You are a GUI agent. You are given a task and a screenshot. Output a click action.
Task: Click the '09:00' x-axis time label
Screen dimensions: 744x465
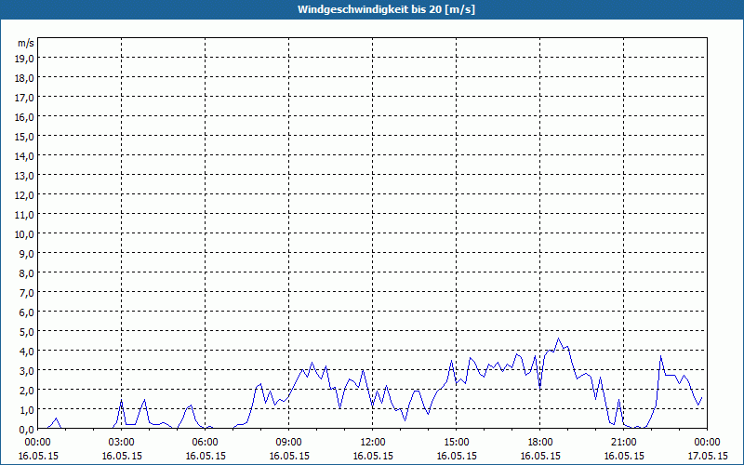pos(289,443)
